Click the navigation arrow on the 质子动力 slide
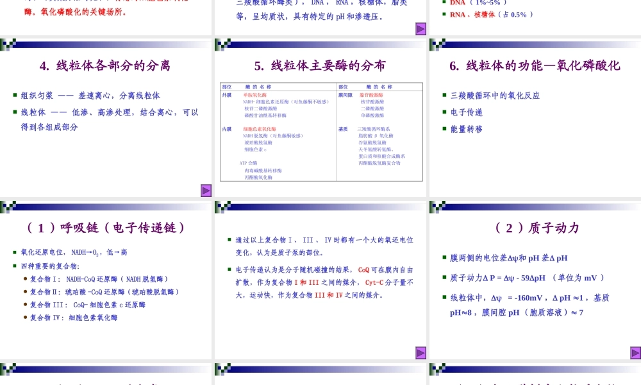This screenshot has height=385, width=641. tap(634, 352)
